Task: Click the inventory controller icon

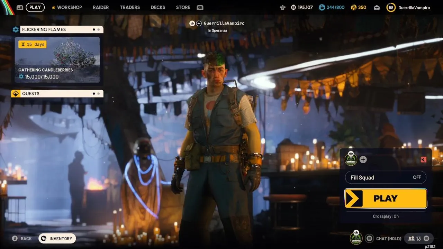Action: pos(44,238)
